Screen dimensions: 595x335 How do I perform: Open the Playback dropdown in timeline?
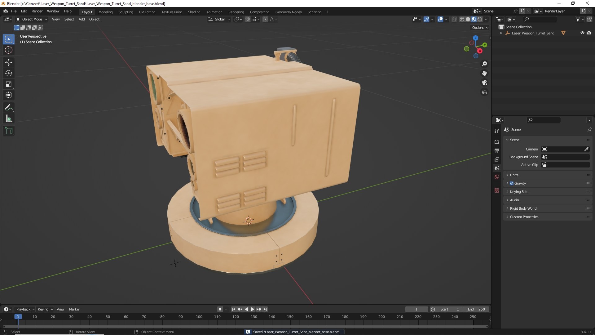point(25,309)
